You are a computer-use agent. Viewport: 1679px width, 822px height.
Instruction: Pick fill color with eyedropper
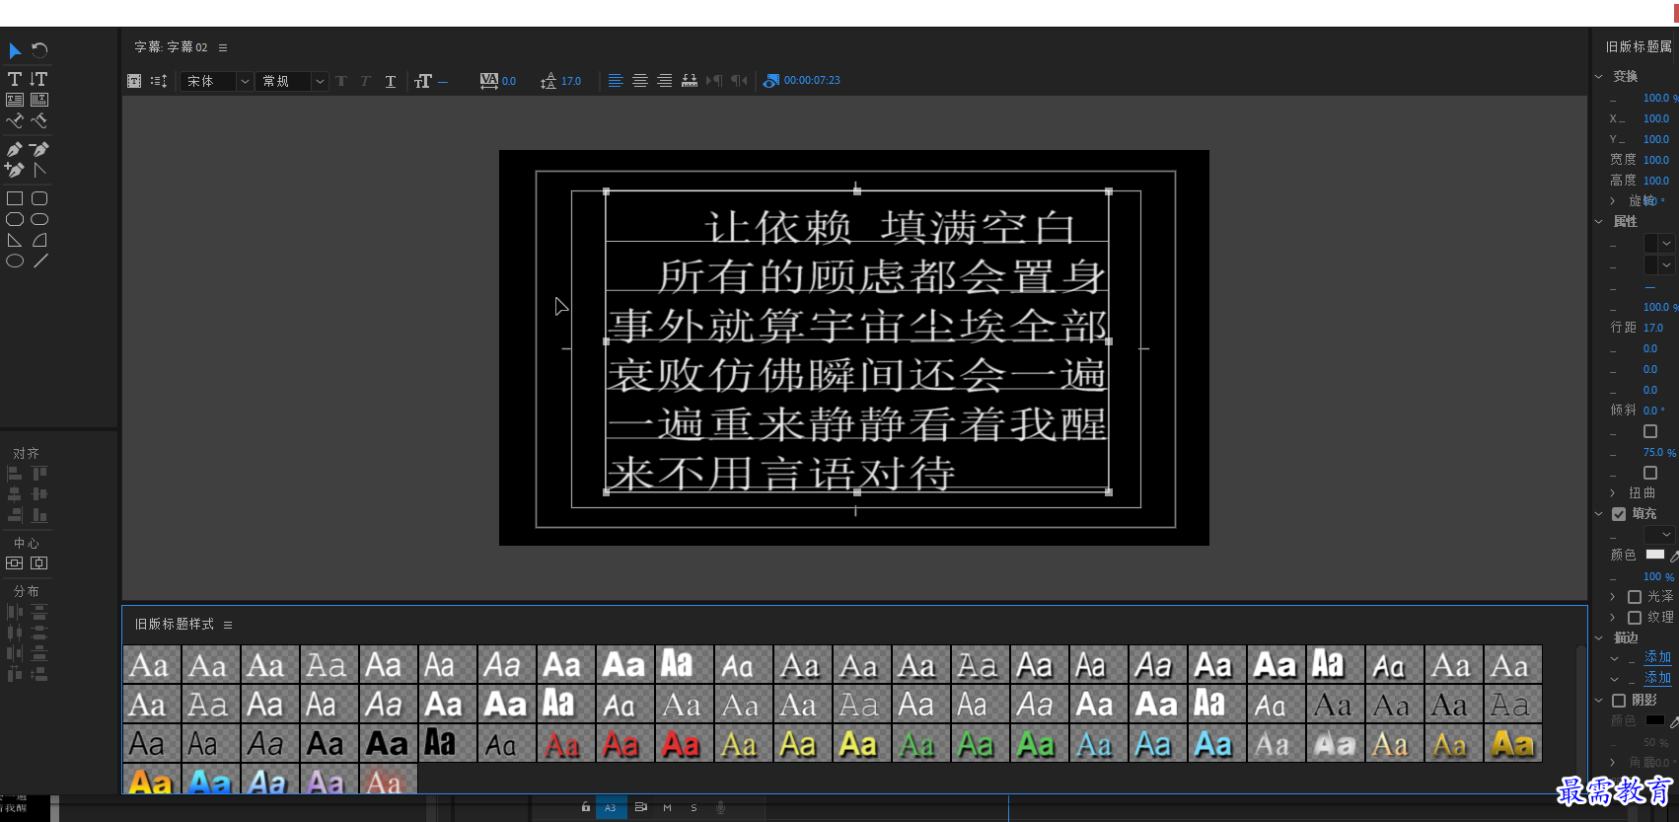click(1674, 557)
